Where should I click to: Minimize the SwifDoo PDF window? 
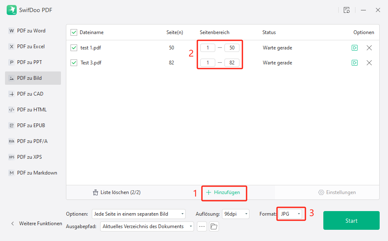(363, 10)
